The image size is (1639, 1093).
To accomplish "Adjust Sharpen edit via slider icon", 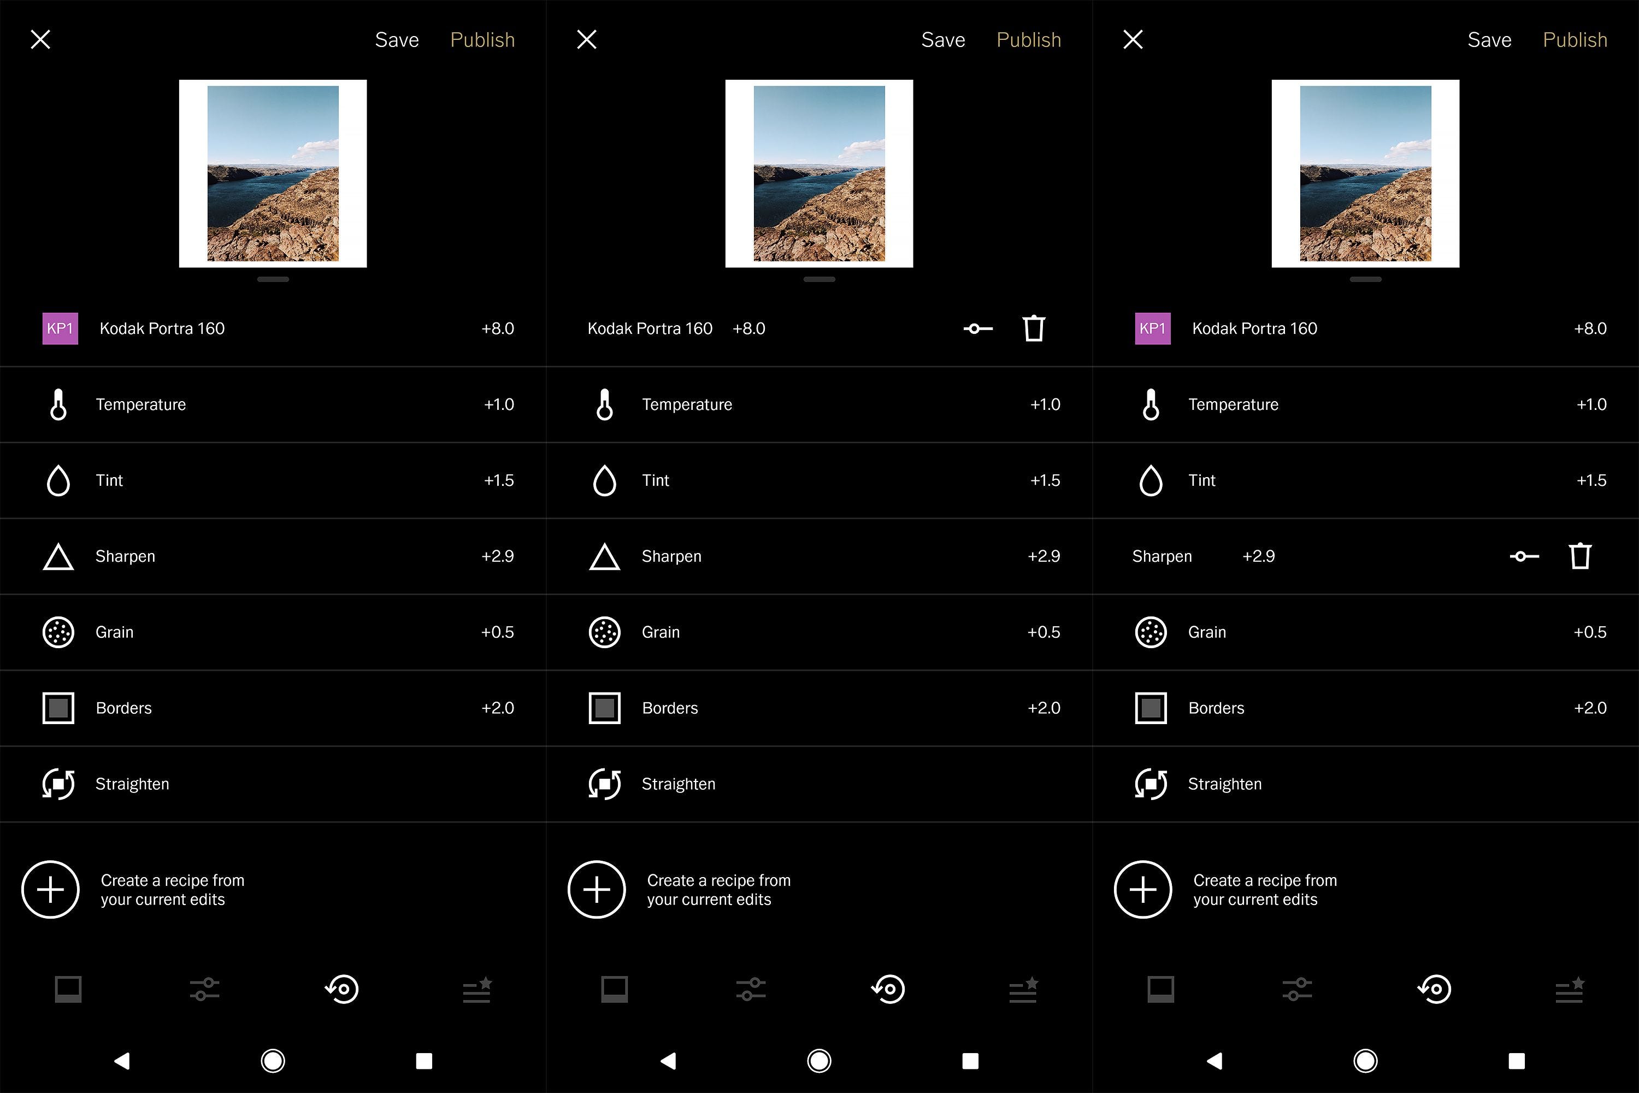I will [1524, 556].
